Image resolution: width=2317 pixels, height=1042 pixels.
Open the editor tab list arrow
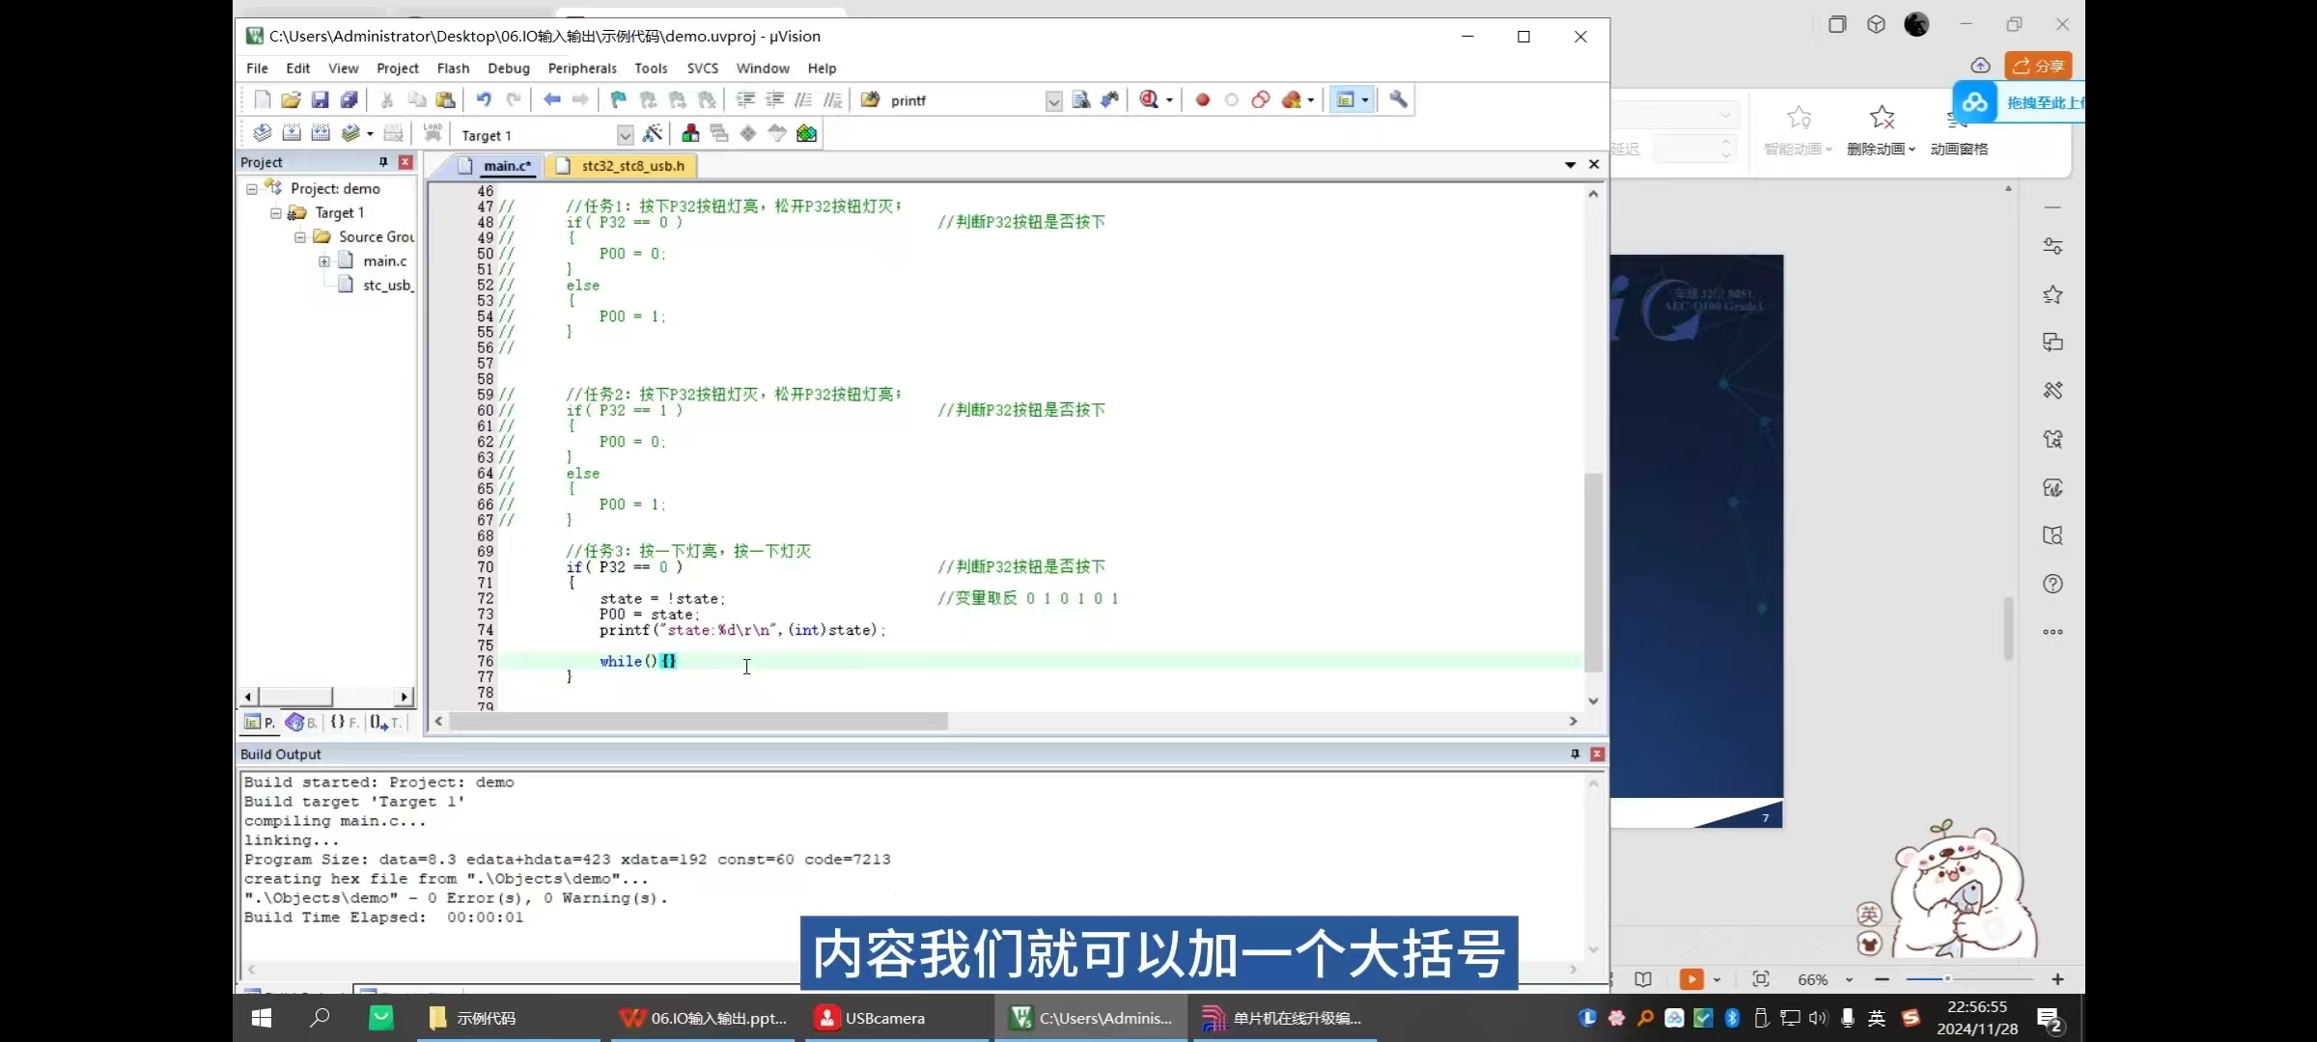[1570, 165]
